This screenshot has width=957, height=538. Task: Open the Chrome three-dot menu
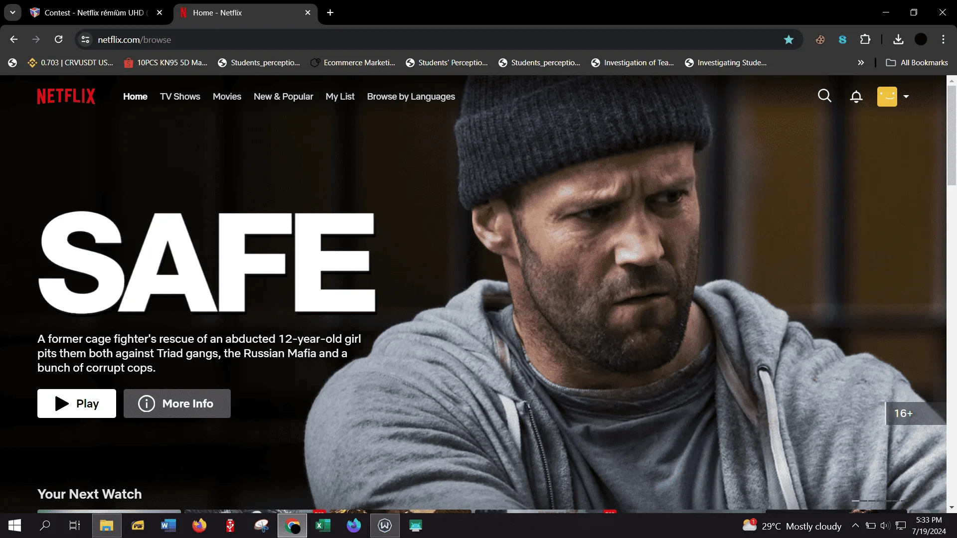point(943,39)
